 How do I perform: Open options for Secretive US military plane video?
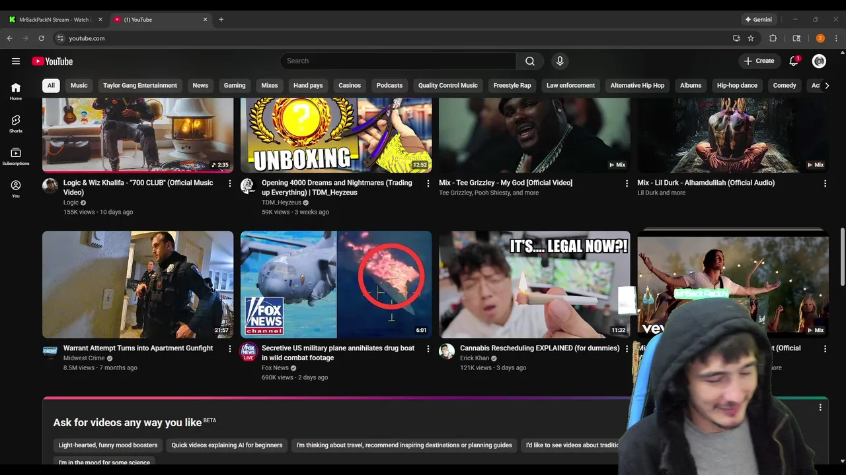(x=428, y=348)
